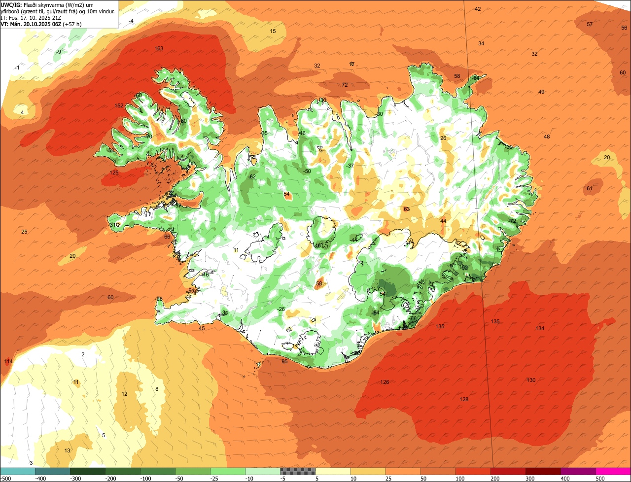Click the map value 61 east of Iceland

[x=590, y=188]
